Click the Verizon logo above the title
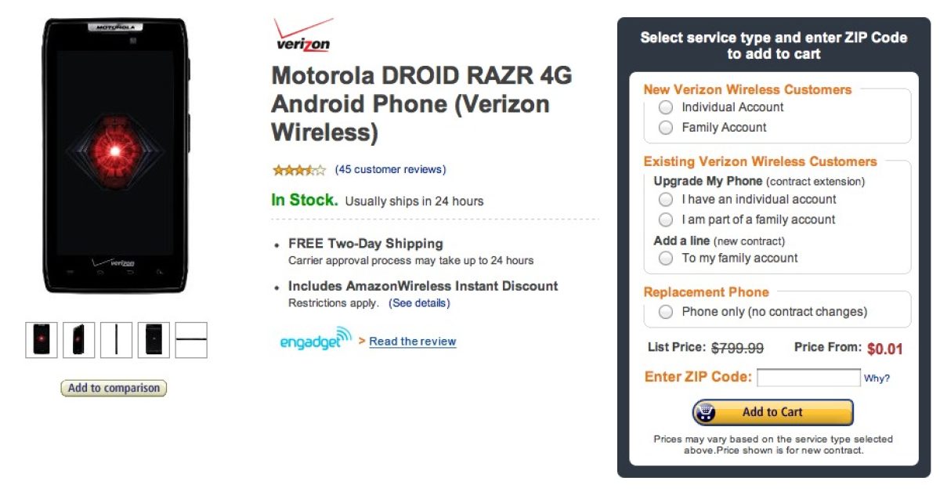This screenshot has height=492, width=940. 302,35
